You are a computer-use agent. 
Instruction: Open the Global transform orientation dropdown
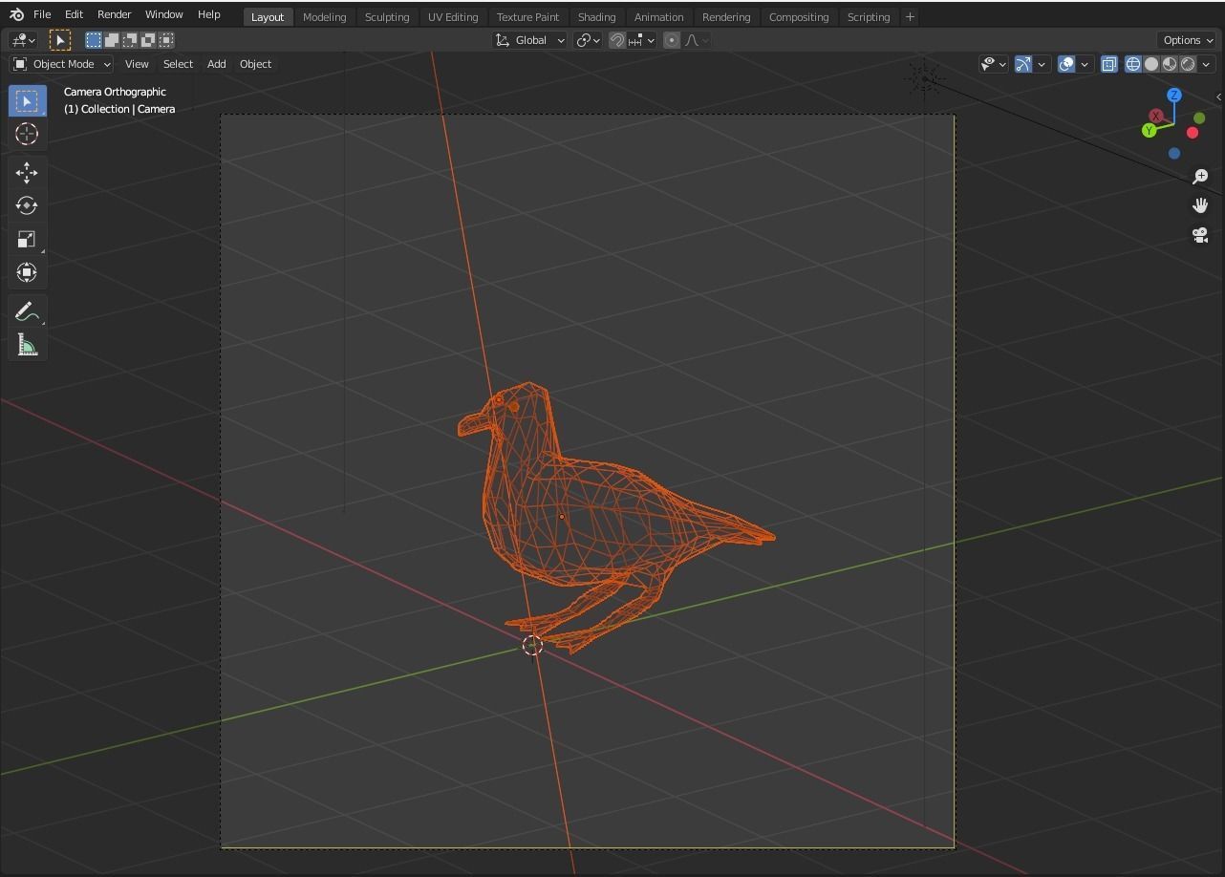tap(530, 40)
